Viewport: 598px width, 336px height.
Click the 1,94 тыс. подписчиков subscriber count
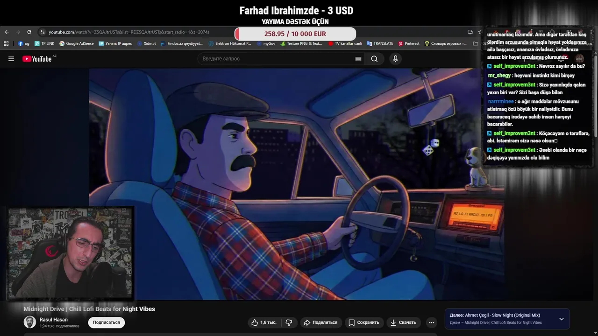[59, 326]
